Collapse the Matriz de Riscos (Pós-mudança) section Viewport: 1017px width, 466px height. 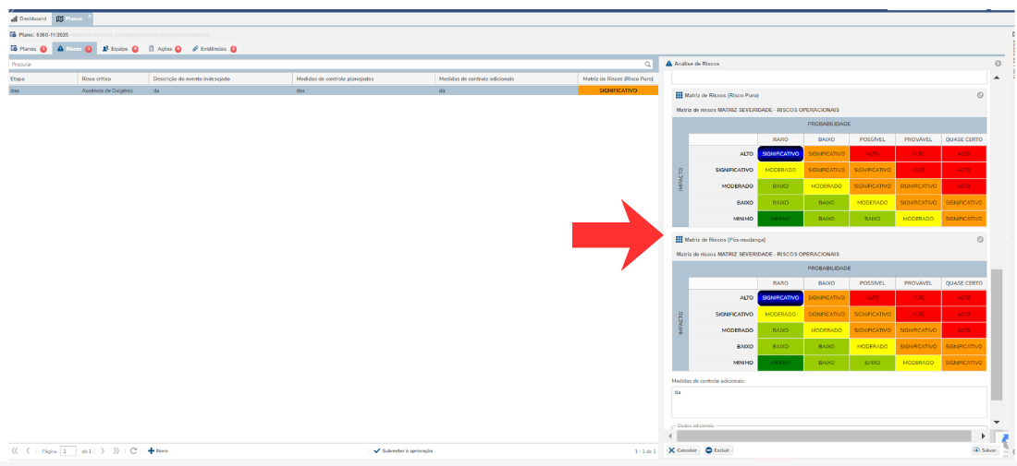click(x=979, y=239)
